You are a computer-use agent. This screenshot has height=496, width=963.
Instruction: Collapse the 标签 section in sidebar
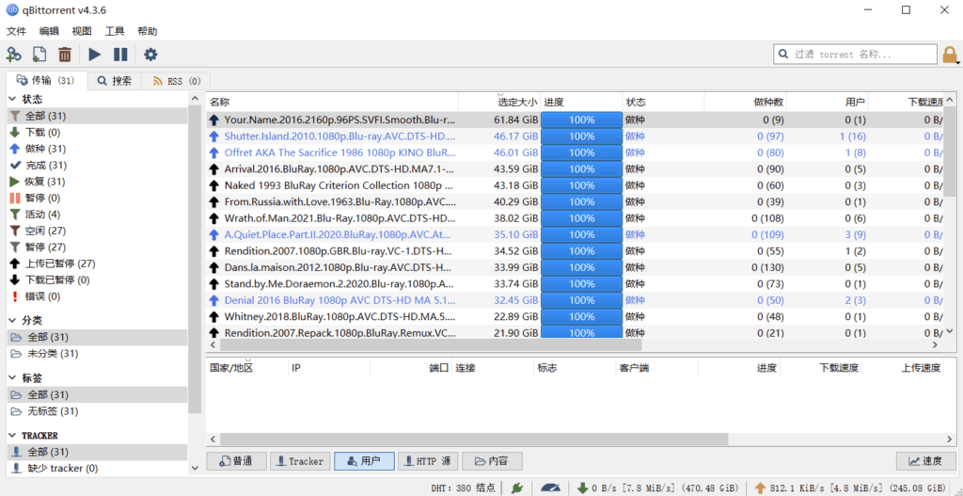click(13, 377)
